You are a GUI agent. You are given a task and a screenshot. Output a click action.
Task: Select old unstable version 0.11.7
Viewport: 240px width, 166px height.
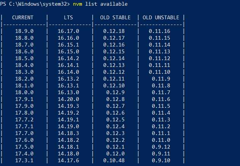click(161, 92)
